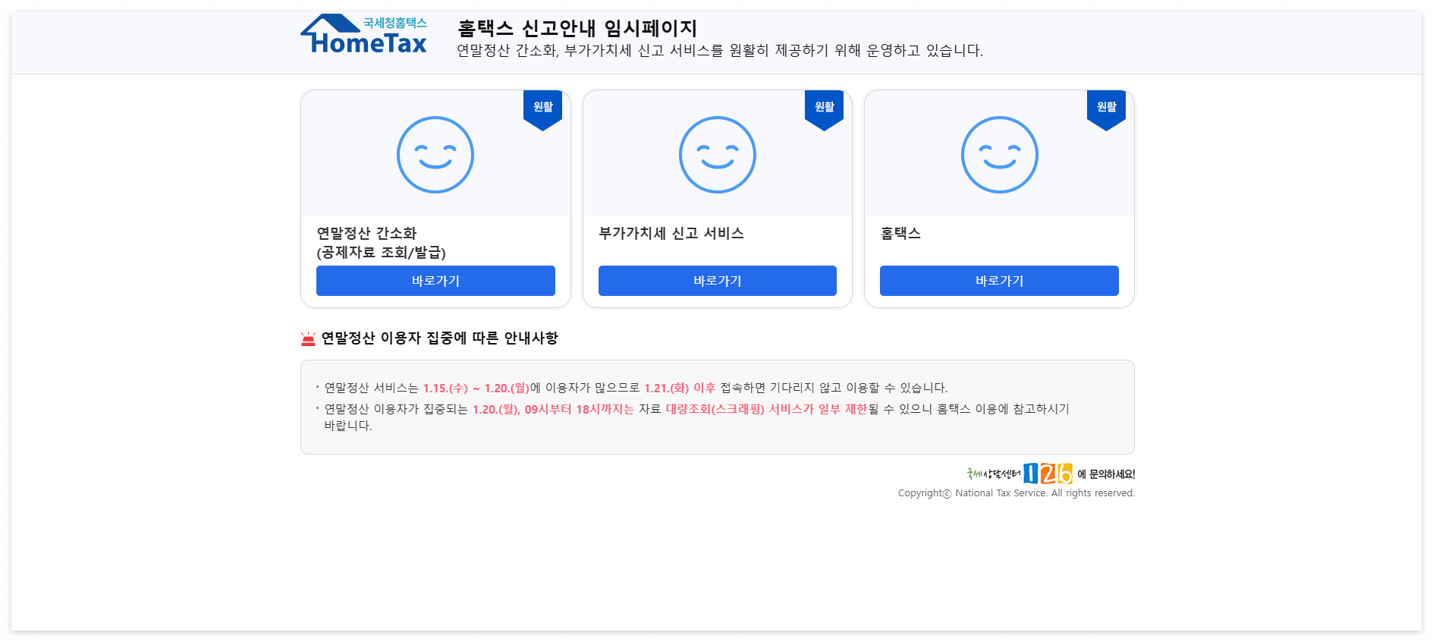The height and width of the screenshot is (642, 1433).
Task: Click the 홈택스 card title text
Action: coord(900,233)
